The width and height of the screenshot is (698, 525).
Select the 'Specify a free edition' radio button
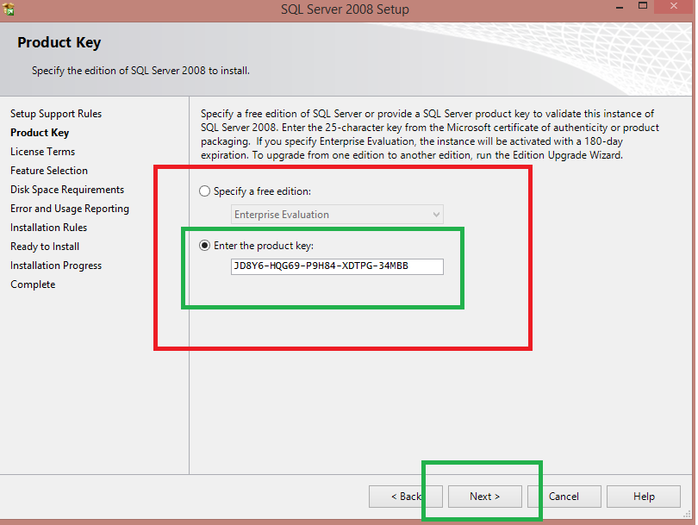coord(204,191)
